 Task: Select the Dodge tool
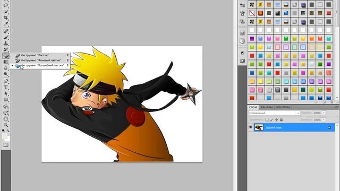tap(6, 74)
